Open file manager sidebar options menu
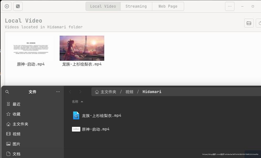Image resolution: width=261 pixels, height=158 pixels. [58, 92]
